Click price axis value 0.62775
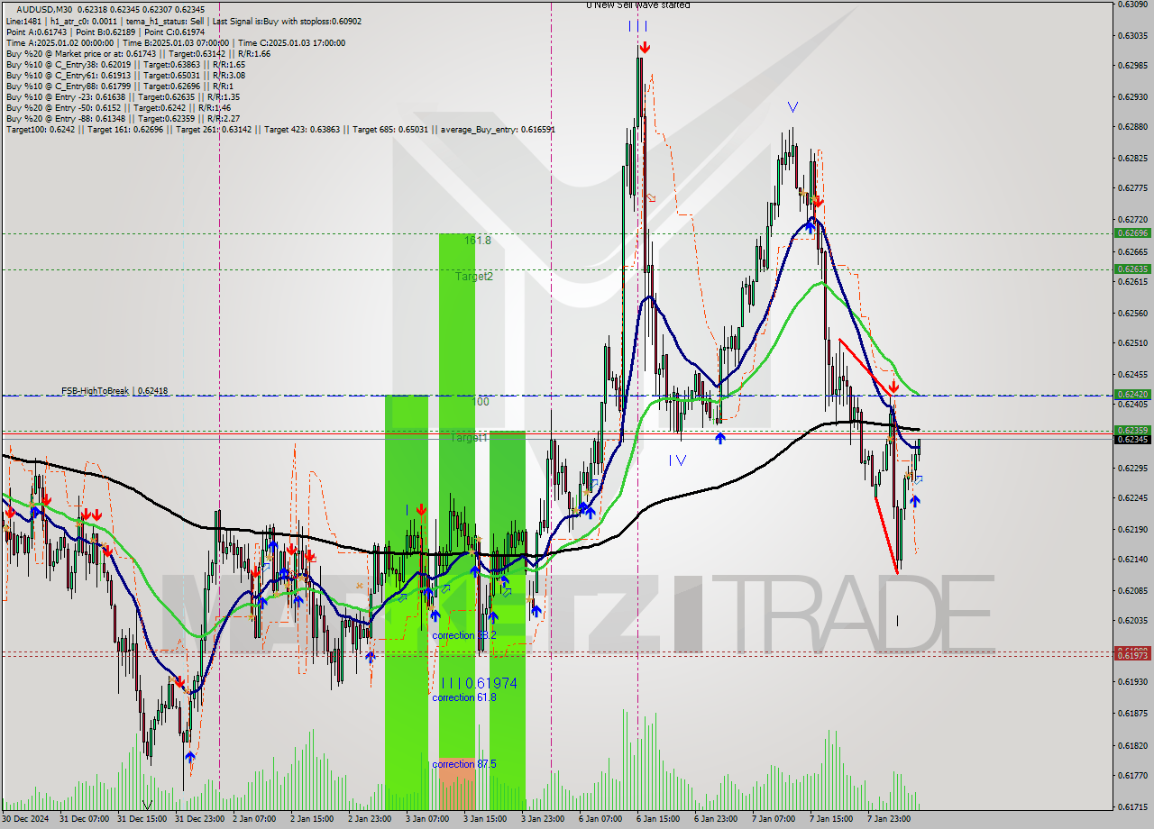Screen dimensions: 1154x829 click(x=1132, y=188)
